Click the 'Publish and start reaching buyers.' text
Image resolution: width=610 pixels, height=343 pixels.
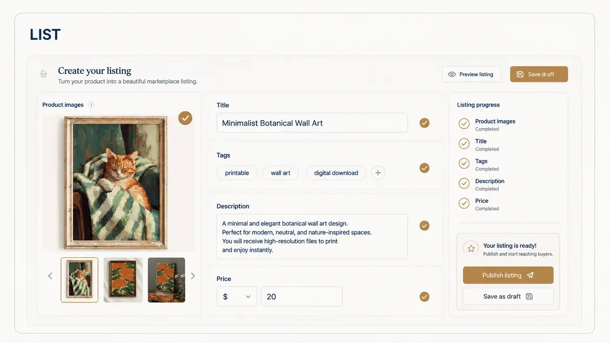pyautogui.click(x=518, y=254)
